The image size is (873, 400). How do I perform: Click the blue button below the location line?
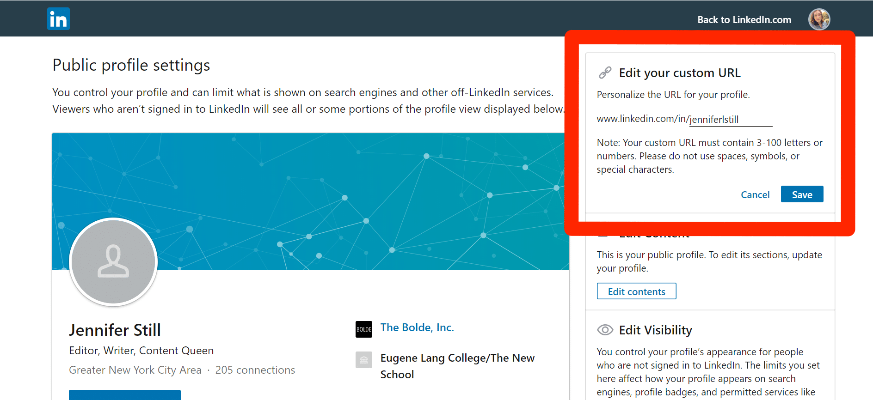point(125,395)
